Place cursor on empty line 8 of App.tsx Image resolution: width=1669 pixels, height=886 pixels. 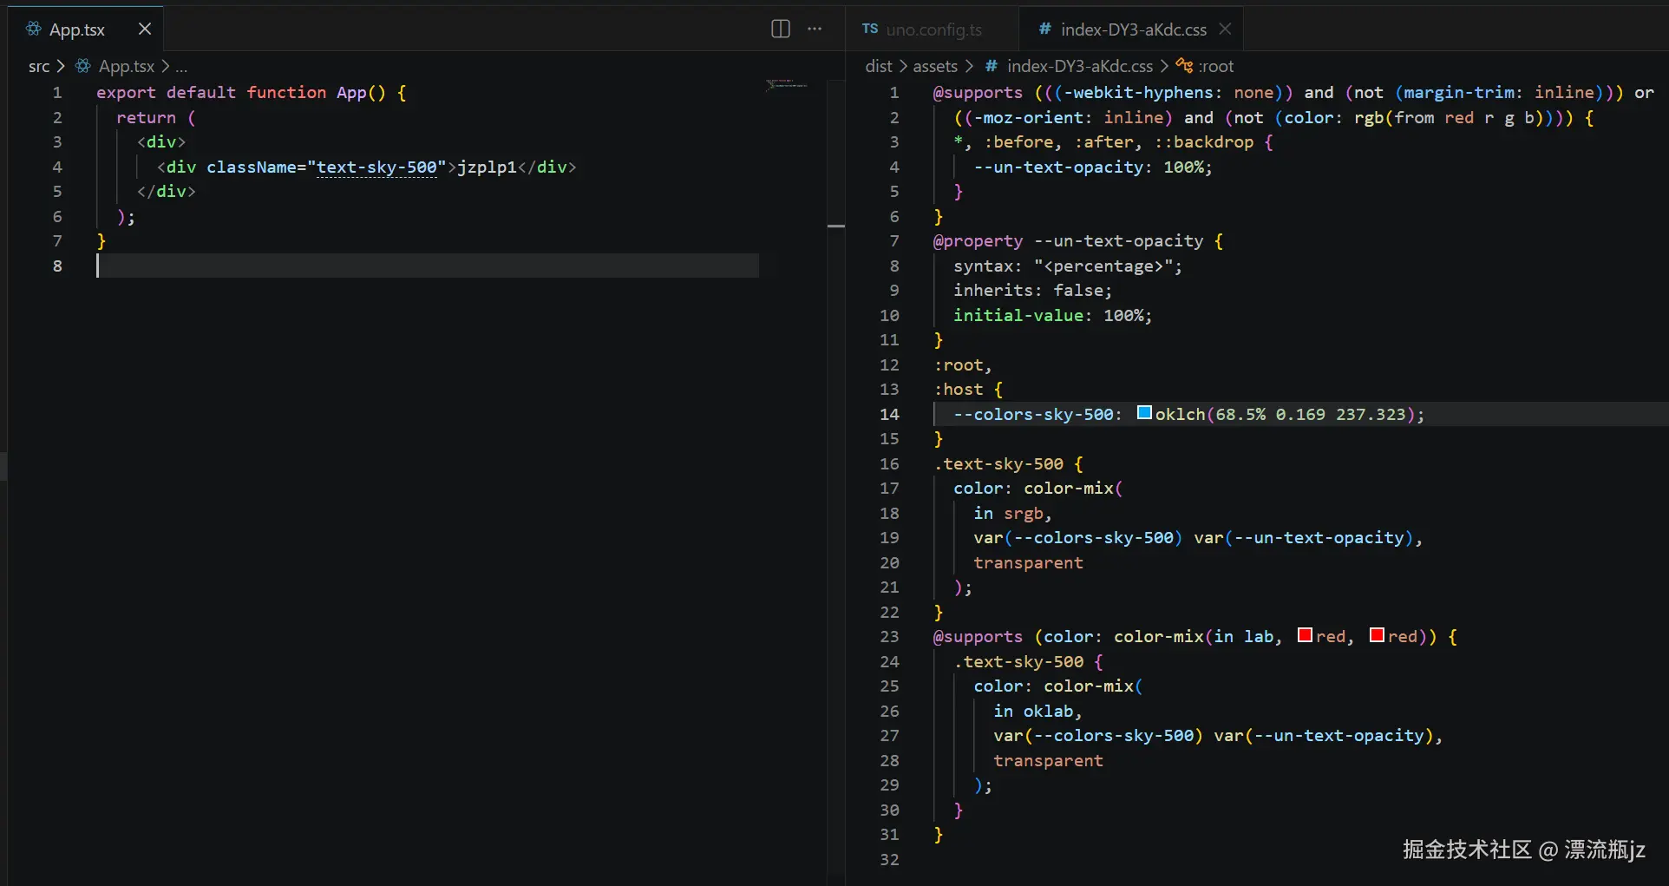pos(427,266)
